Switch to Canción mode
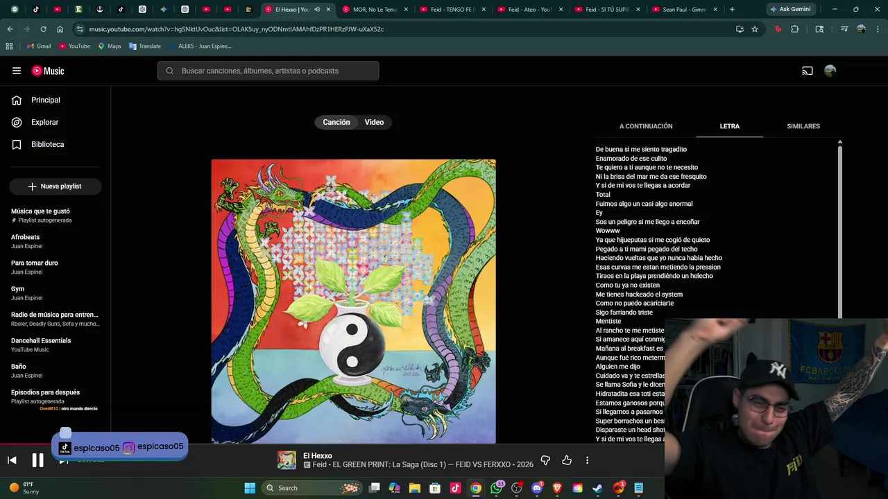This screenshot has height=499, width=888. (x=336, y=122)
